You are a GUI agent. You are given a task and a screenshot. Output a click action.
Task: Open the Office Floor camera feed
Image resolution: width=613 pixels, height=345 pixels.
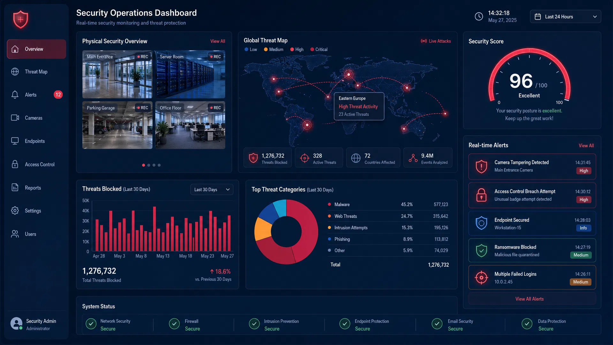[x=190, y=125]
